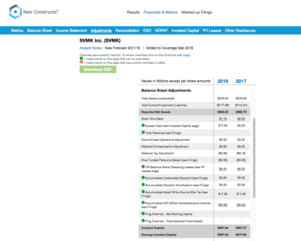The width and height of the screenshot is (301, 241).
Task: Go to the Balance Sheet section
Action: pyautogui.click(x=39, y=31)
